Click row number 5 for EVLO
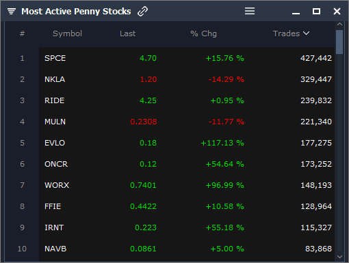349x263 pixels. (x=22, y=143)
